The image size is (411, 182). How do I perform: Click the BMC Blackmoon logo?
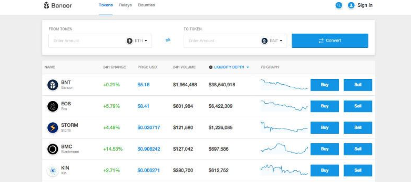coord(52,149)
